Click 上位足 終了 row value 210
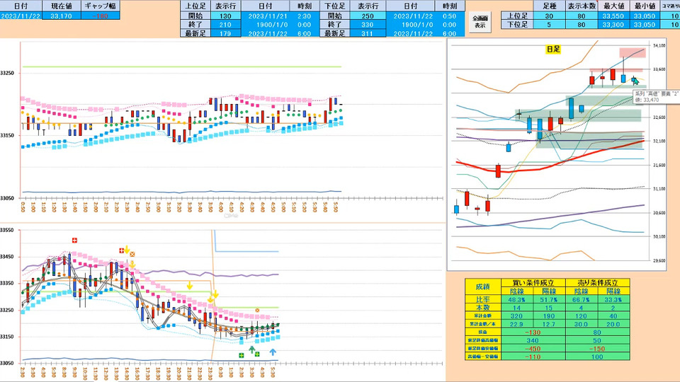 (225, 25)
